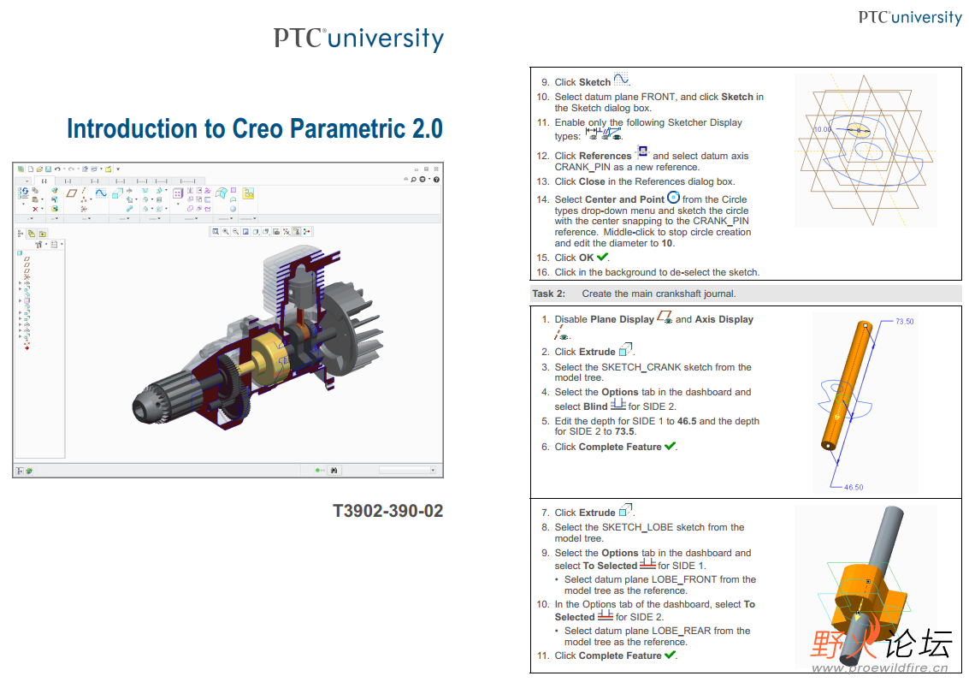Select the Hole tool in ribbon
The image size is (969, 682).
click(x=145, y=191)
